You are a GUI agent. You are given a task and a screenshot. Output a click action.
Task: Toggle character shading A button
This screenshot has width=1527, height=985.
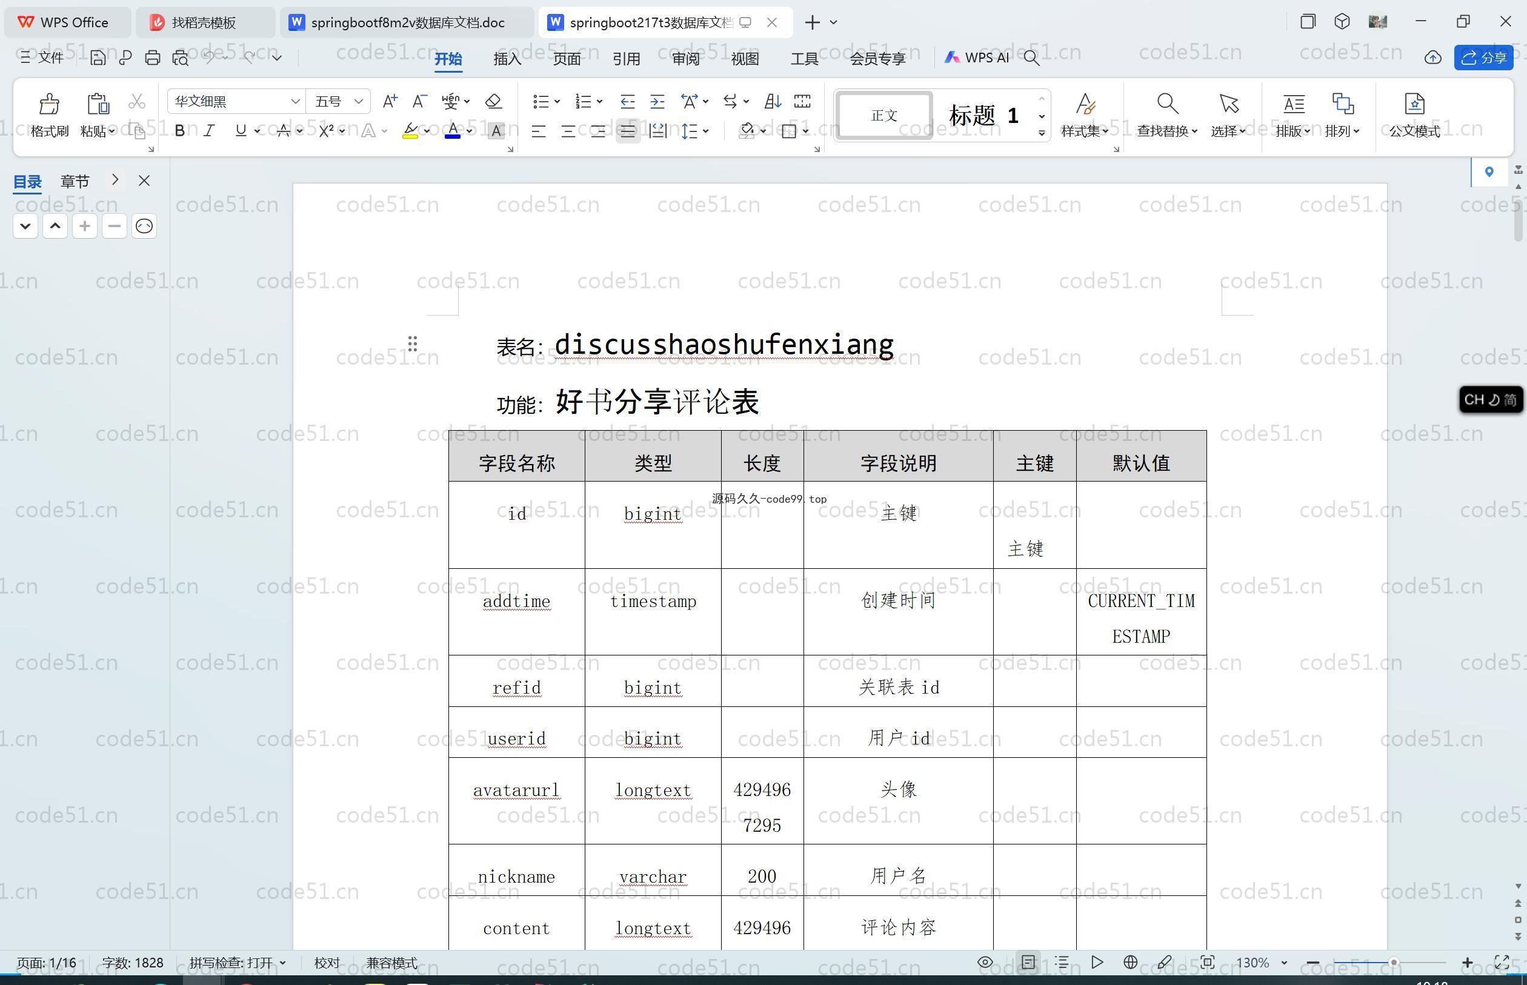(496, 131)
